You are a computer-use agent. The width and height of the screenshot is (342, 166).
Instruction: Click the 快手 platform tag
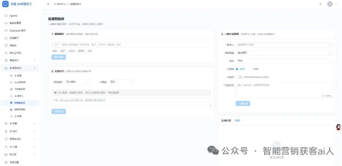[x=63, y=51]
